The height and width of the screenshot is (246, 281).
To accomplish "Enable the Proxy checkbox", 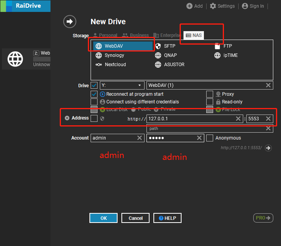I will pyautogui.click(x=209, y=94).
